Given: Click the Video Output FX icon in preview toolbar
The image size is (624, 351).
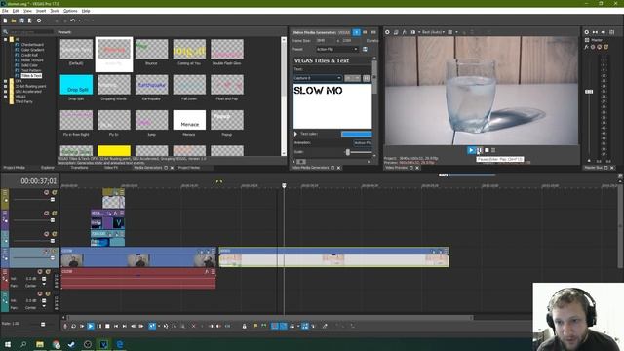Looking at the screenshot, I should click(x=405, y=32).
